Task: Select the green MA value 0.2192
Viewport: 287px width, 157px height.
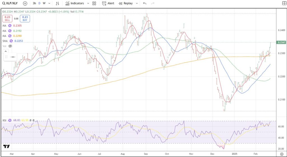Action: pos(18,31)
